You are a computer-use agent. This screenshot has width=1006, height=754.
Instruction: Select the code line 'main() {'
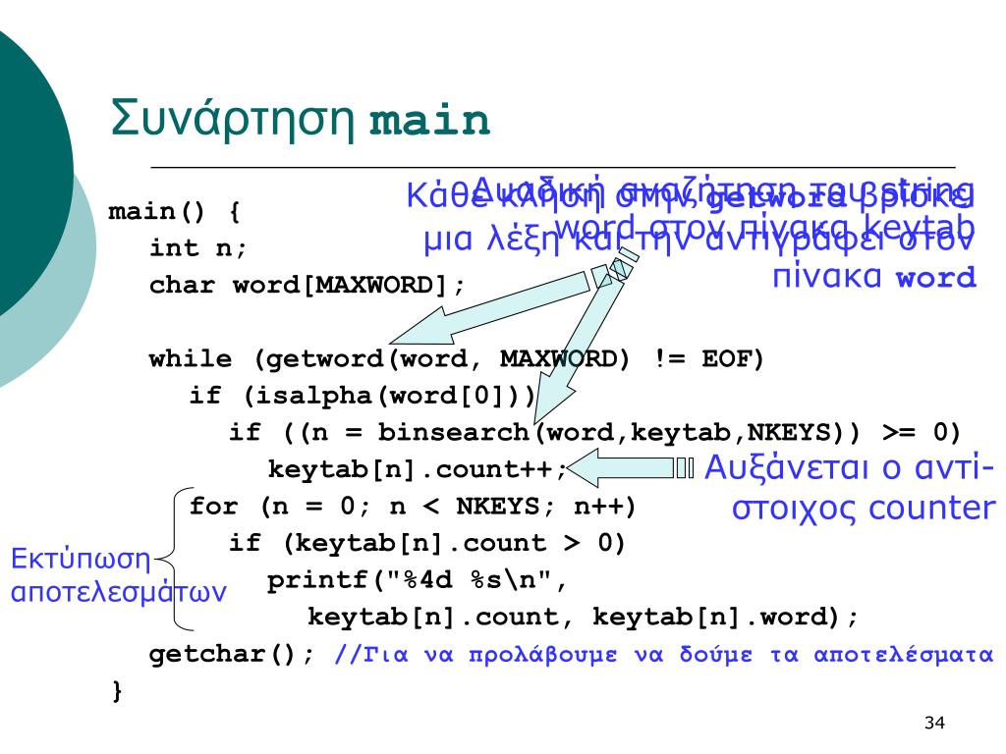(174, 211)
